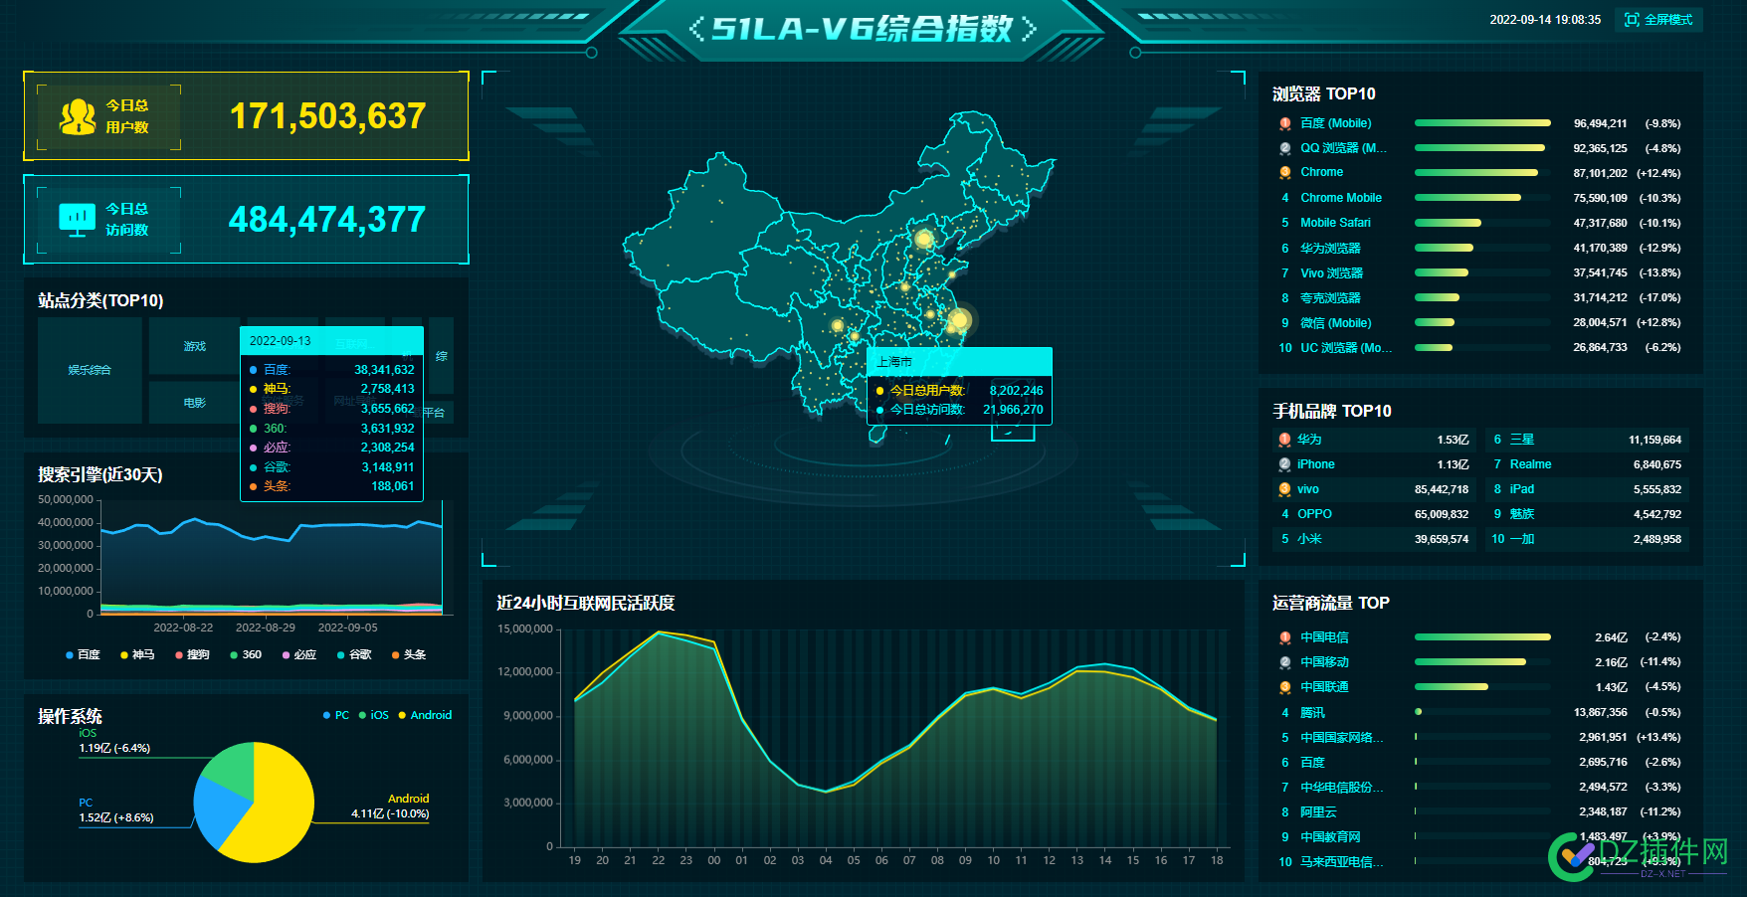This screenshot has width=1747, height=897.
Task: Toggle the 百度 series in search engine legend
Action: 83,654
